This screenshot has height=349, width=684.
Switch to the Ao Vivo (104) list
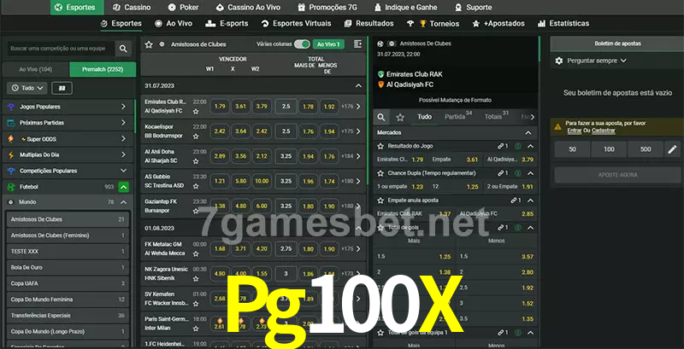click(35, 69)
